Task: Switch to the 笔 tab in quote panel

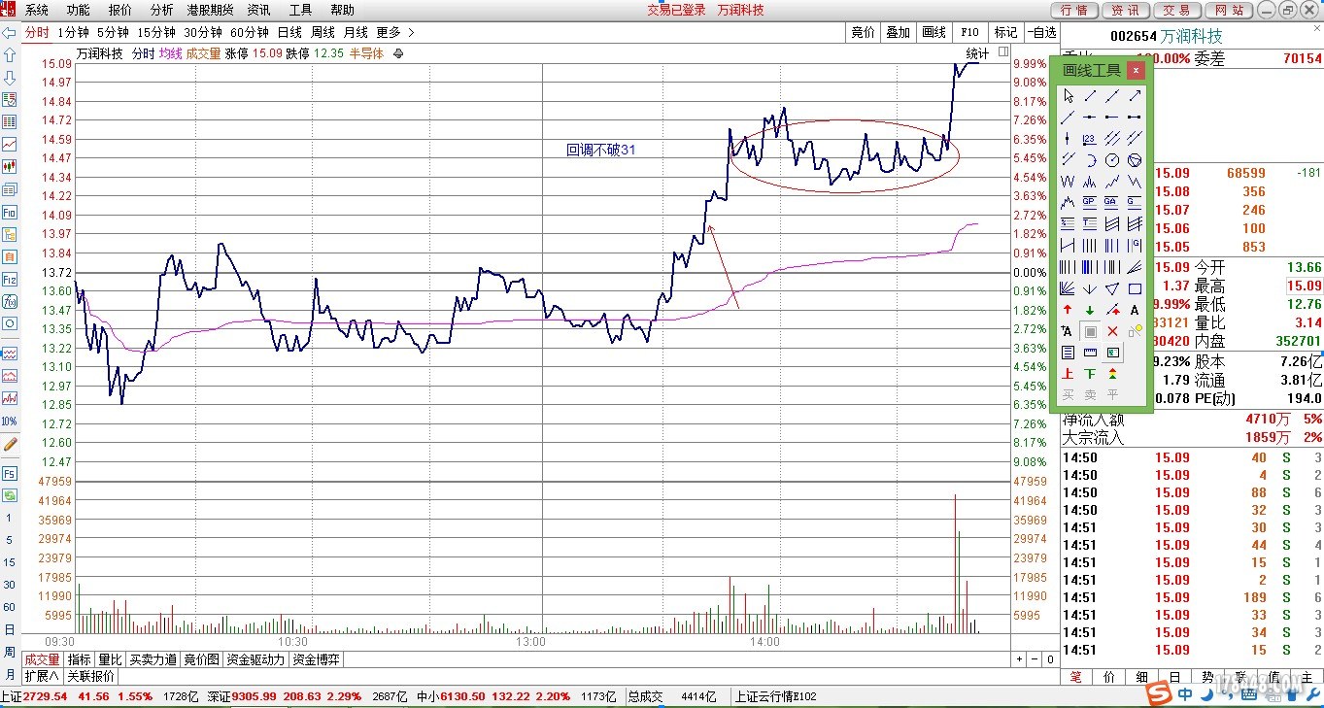Action: click(1075, 677)
